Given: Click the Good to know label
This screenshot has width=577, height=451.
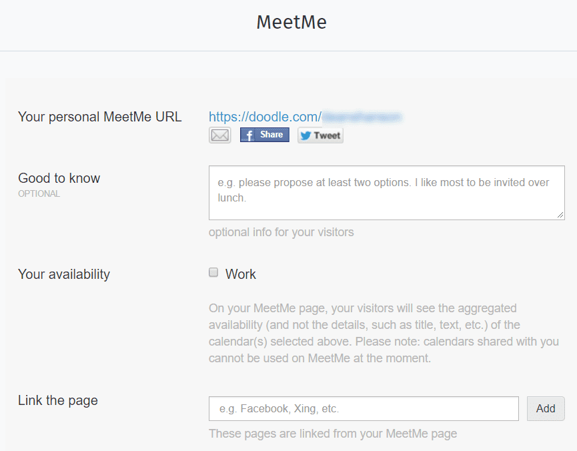Looking at the screenshot, I should (59, 178).
